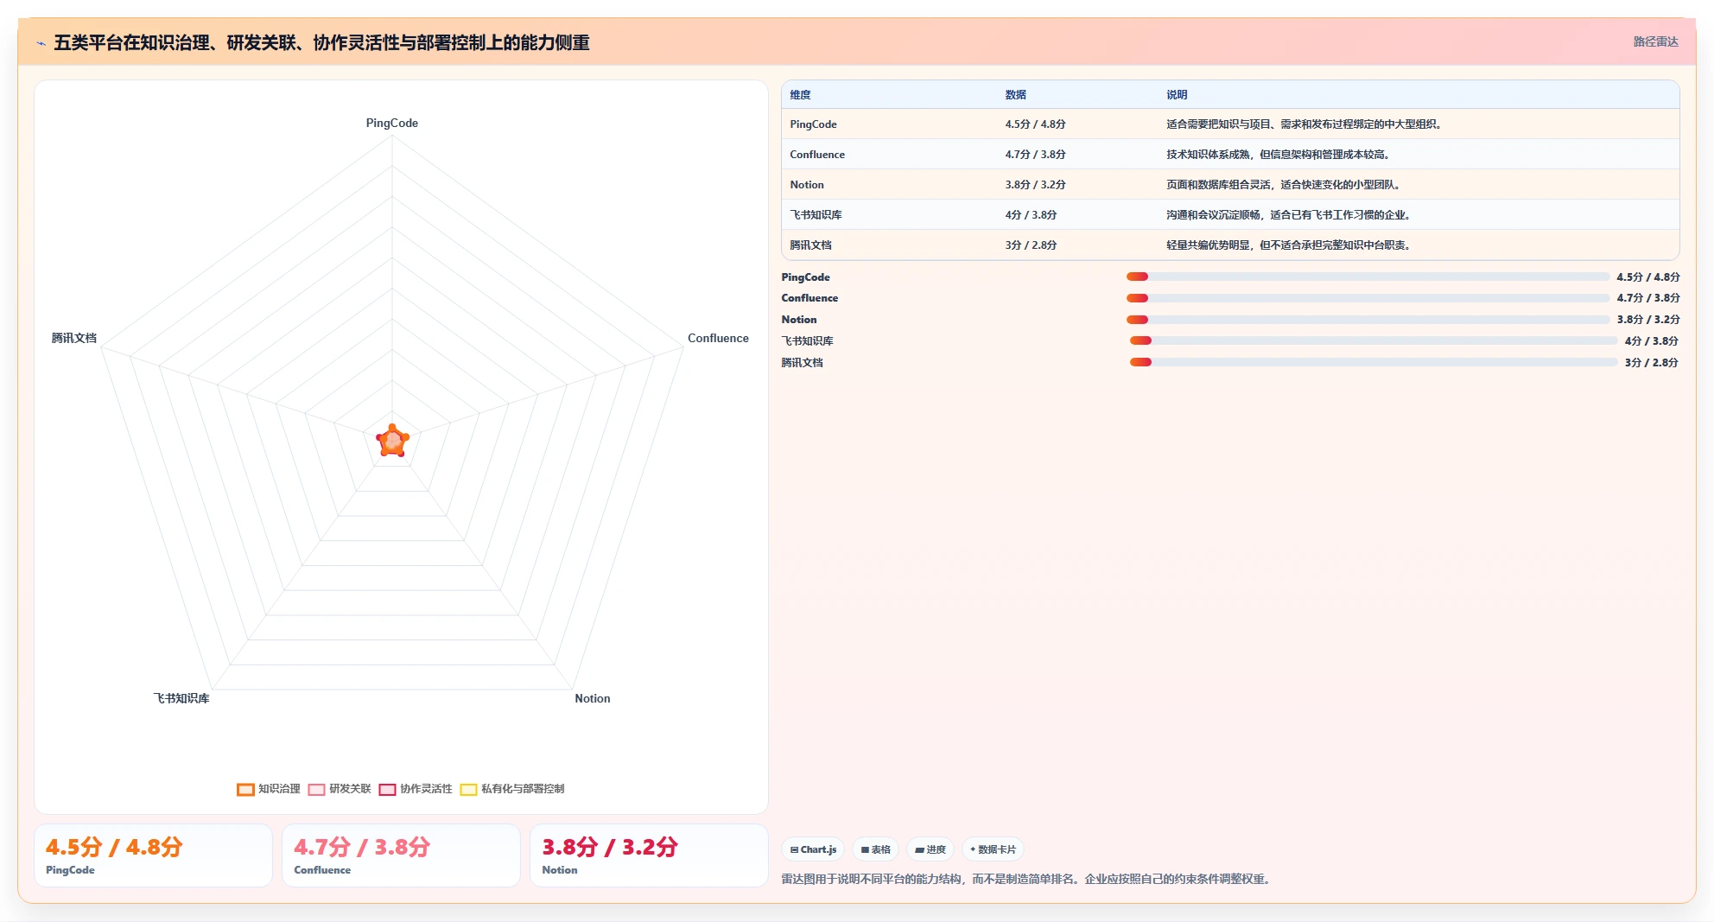Image resolution: width=1714 pixels, height=922 pixels.
Task: Click the PingCode label in the progress list
Action: [x=805, y=277]
